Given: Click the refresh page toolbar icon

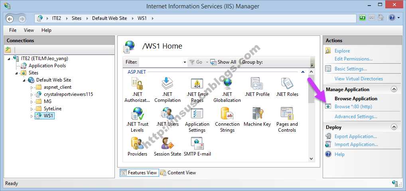Looking at the screenshot, I should click(363, 18).
